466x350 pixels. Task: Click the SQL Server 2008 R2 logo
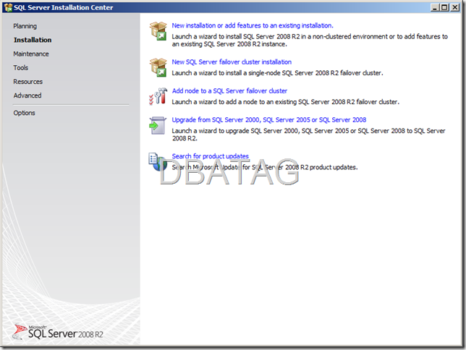pos(58,332)
